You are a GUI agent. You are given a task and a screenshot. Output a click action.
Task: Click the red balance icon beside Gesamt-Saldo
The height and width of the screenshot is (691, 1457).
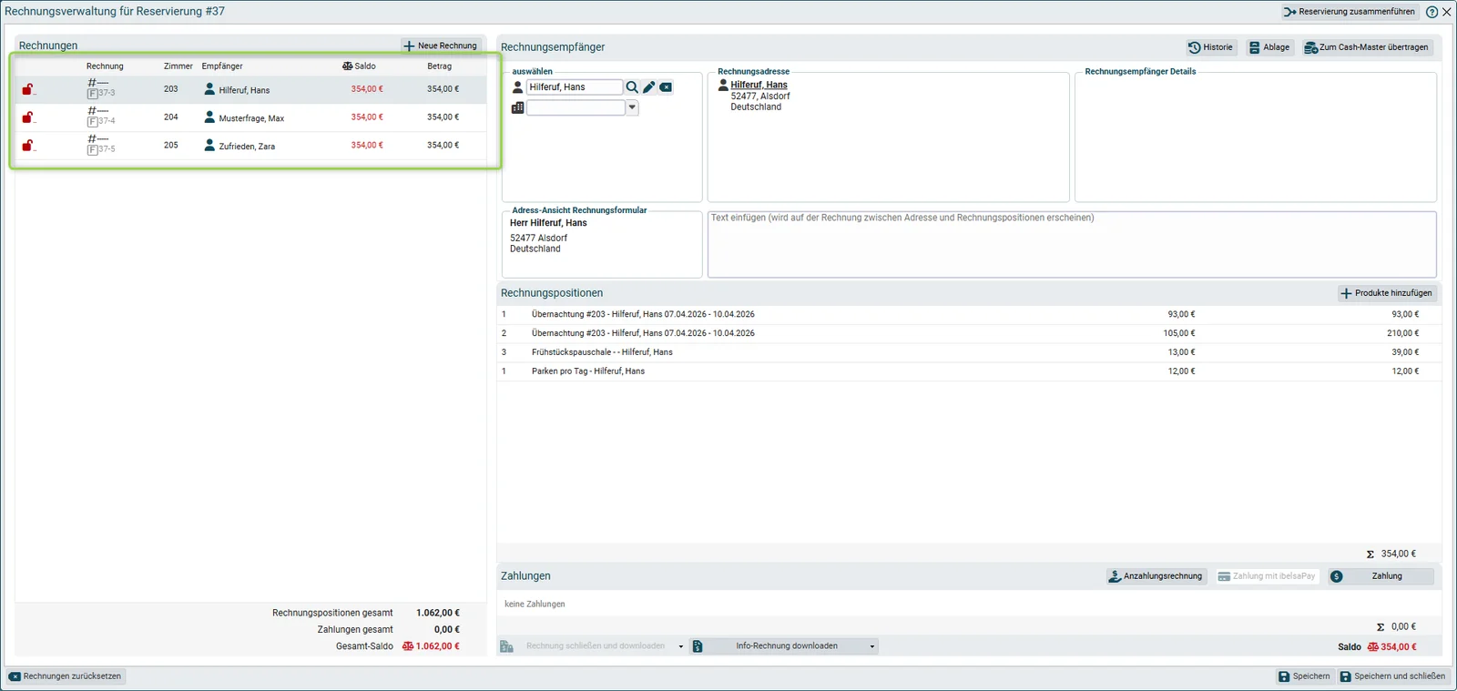click(408, 646)
